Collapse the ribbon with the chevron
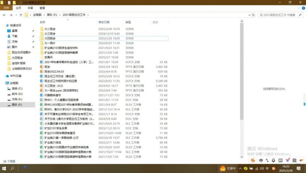This screenshot has height=173, width=306. click(x=298, y=8)
